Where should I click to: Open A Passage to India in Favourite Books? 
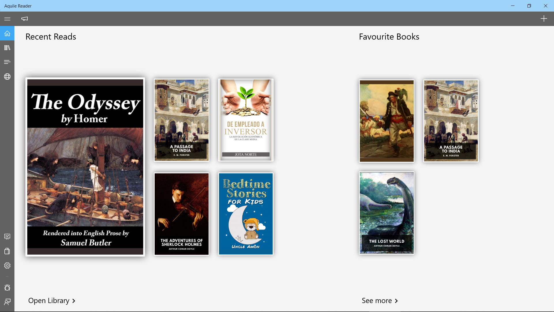click(x=451, y=121)
